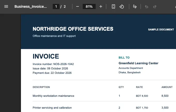Click rate BDT 8,500
Viewport: 176px width, 112px height.
[142, 96]
